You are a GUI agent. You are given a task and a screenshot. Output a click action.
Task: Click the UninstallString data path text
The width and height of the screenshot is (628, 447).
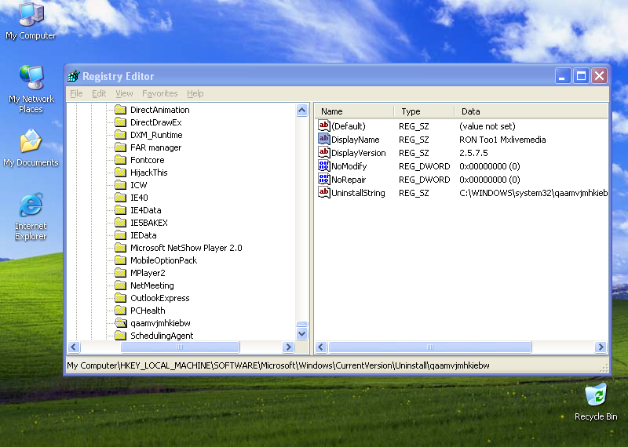(x=533, y=193)
